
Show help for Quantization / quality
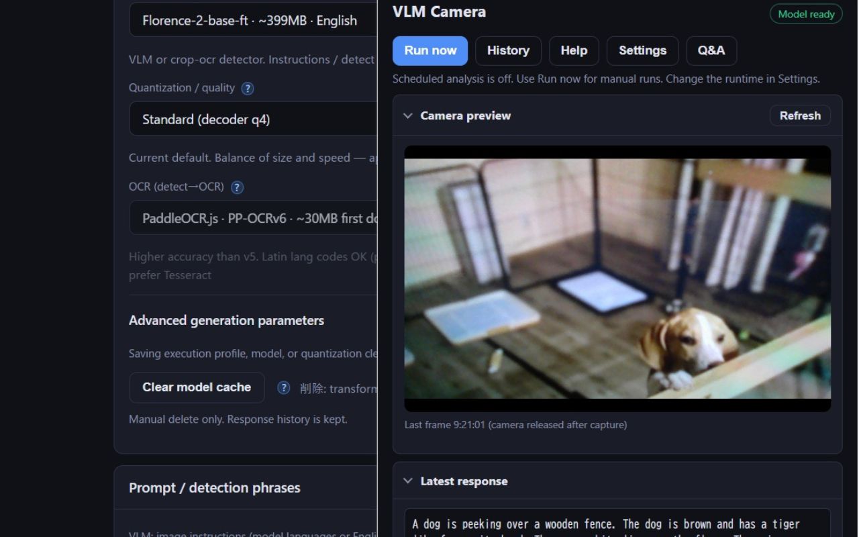coord(248,88)
